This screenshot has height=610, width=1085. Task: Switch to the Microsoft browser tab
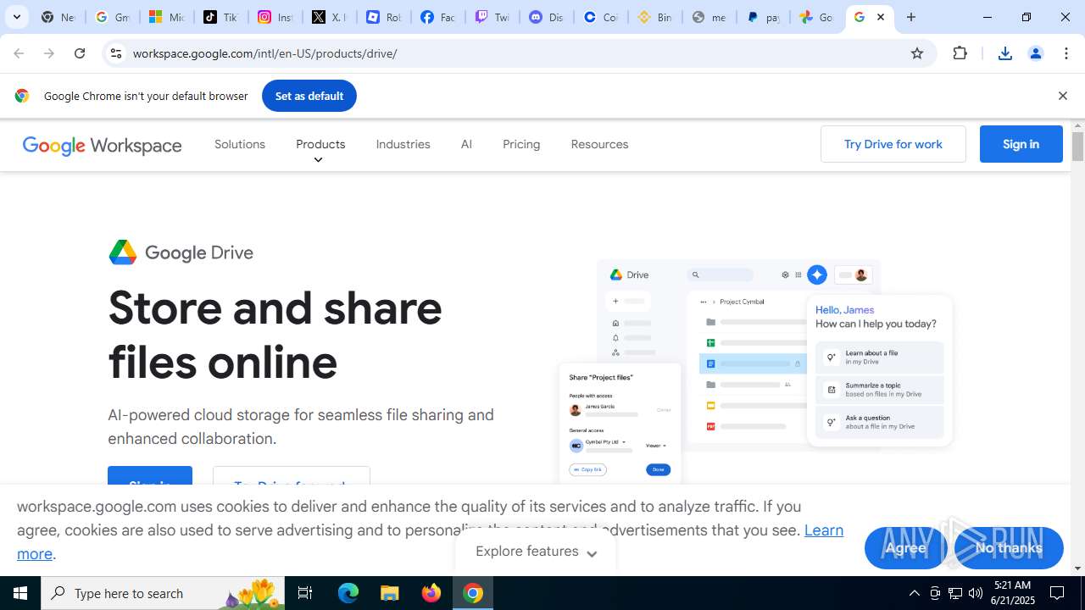tap(166, 17)
